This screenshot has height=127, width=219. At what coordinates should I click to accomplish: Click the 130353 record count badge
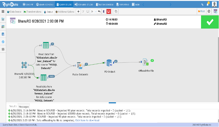51,76
